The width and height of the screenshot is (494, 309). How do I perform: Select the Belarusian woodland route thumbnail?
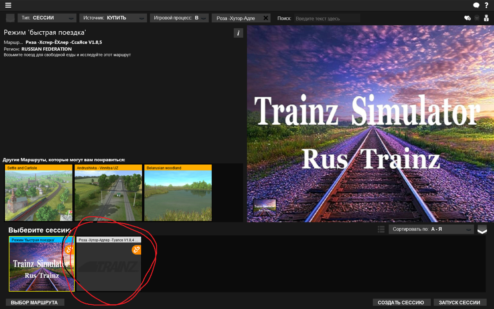178,193
